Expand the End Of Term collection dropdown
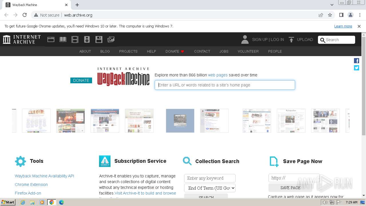 (210, 188)
